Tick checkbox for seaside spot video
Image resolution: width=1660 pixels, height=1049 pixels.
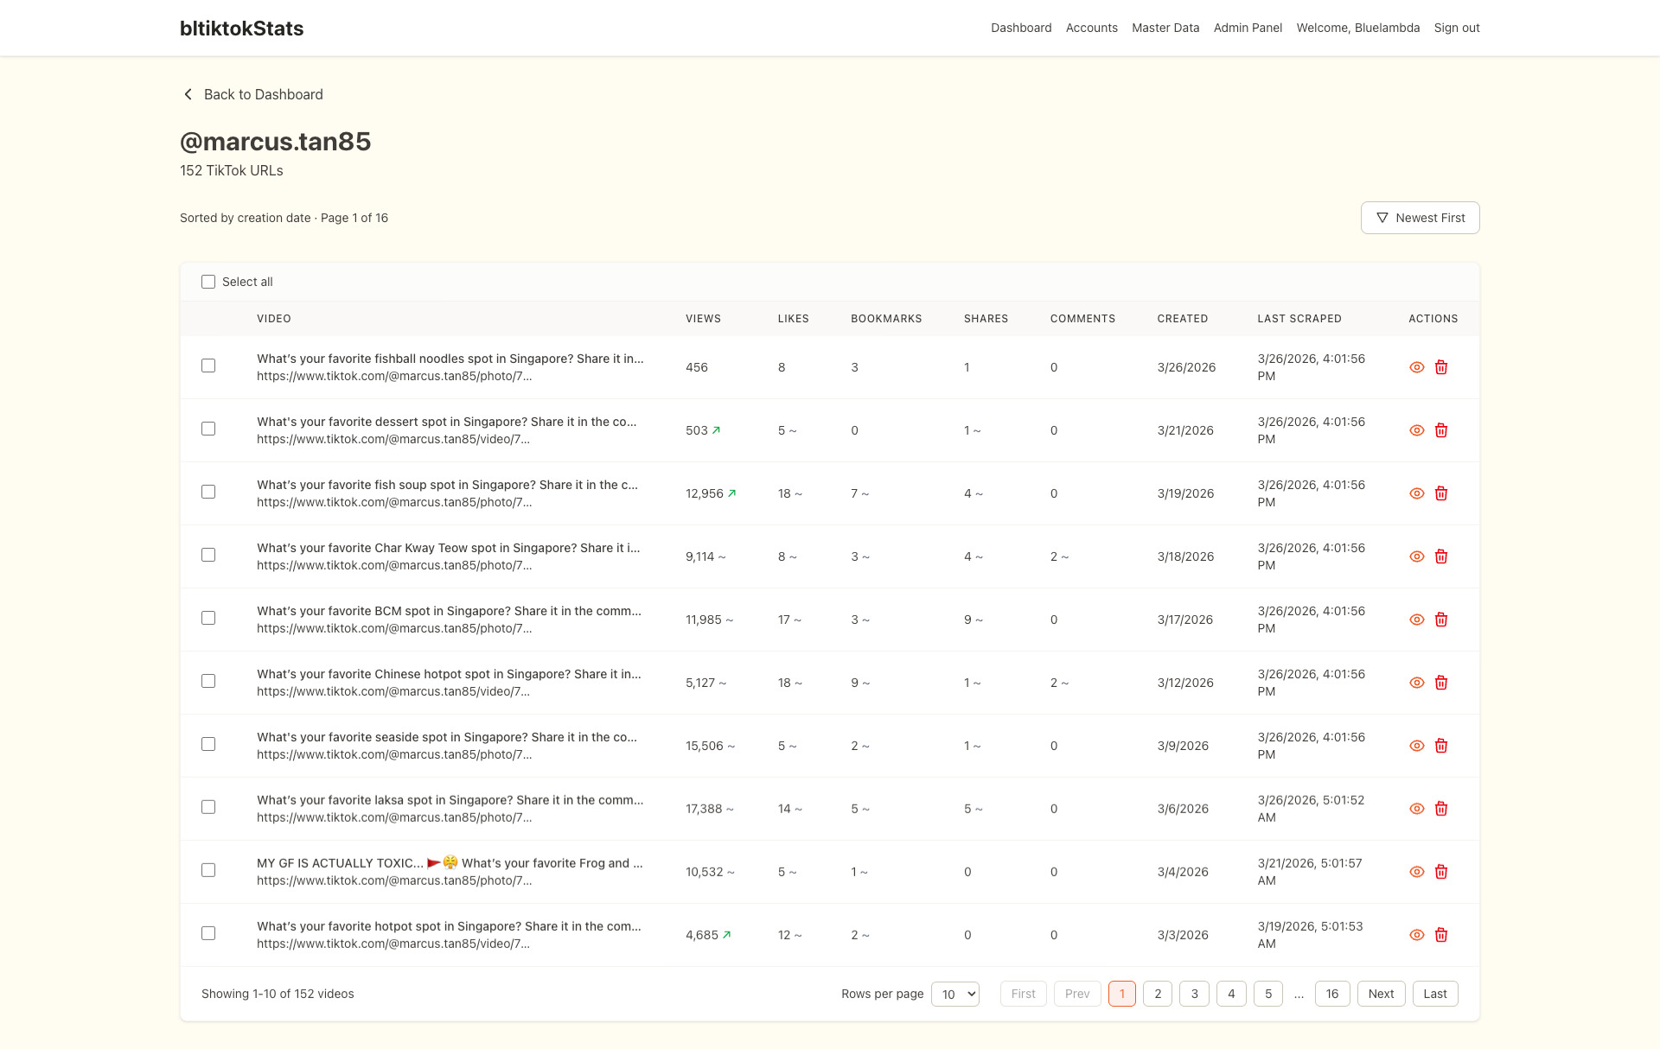pos(208,744)
